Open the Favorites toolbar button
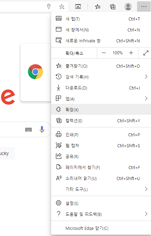Image resolution: width=151 pixels, height=236 pixels. pos(98,6)
